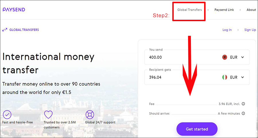Open the Should arrive info icon

(x=243, y=113)
